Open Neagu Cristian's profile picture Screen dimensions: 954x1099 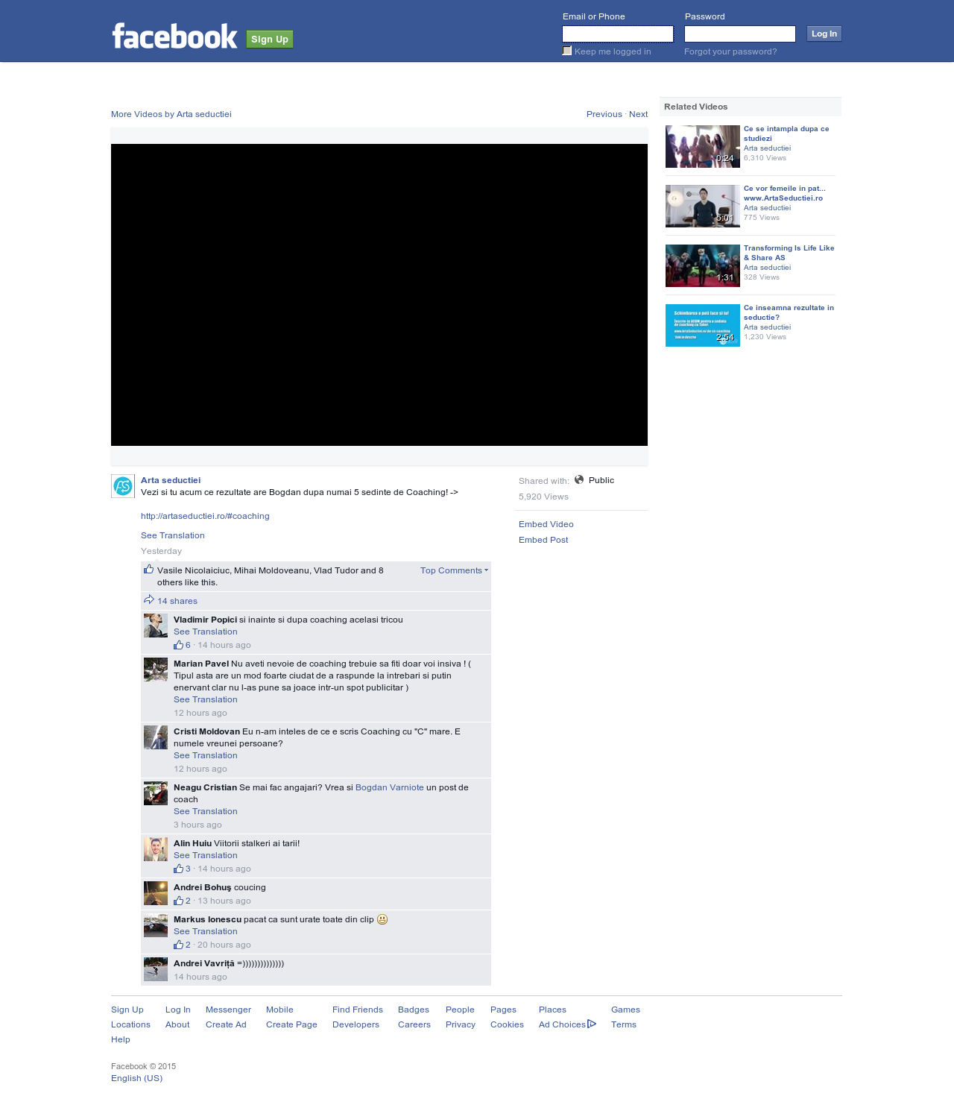pos(156,793)
